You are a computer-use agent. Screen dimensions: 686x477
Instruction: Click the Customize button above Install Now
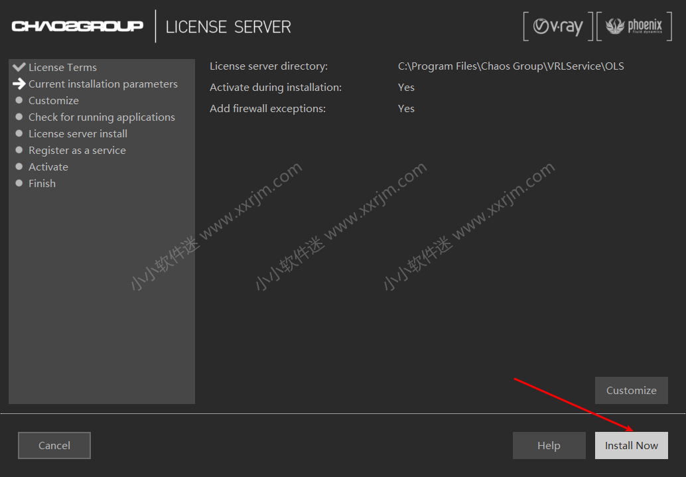[632, 390]
